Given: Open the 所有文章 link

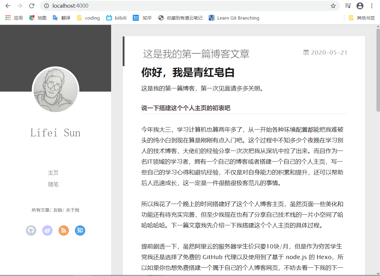Looking at the screenshot, I should click(x=41, y=210).
